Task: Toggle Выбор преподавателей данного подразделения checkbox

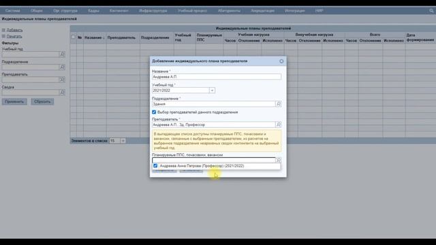Action: tap(154, 112)
